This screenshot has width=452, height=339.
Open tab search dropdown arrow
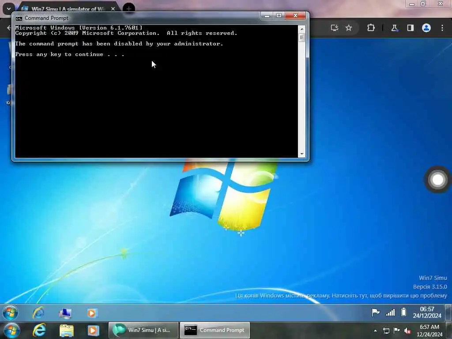[x=9, y=9]
